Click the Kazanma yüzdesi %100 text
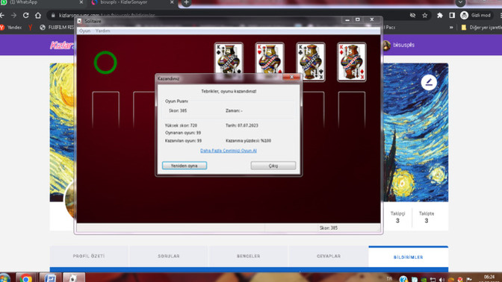The height and width of the screenshot is (282, 502). click(249, 141)
